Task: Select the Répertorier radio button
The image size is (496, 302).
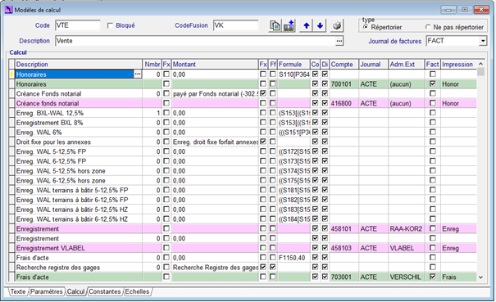Action: click(366, 27)
